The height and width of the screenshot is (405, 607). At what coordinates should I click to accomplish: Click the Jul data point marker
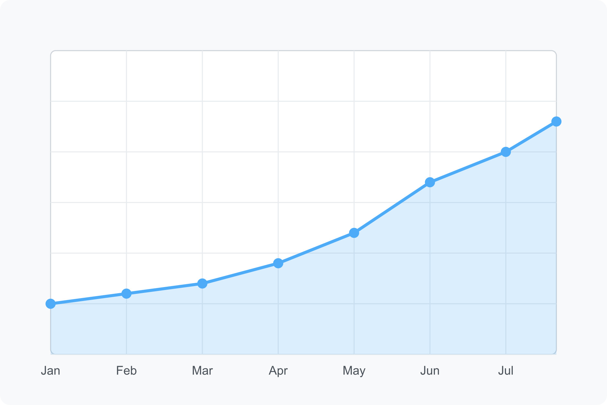(x=506, y=152)
